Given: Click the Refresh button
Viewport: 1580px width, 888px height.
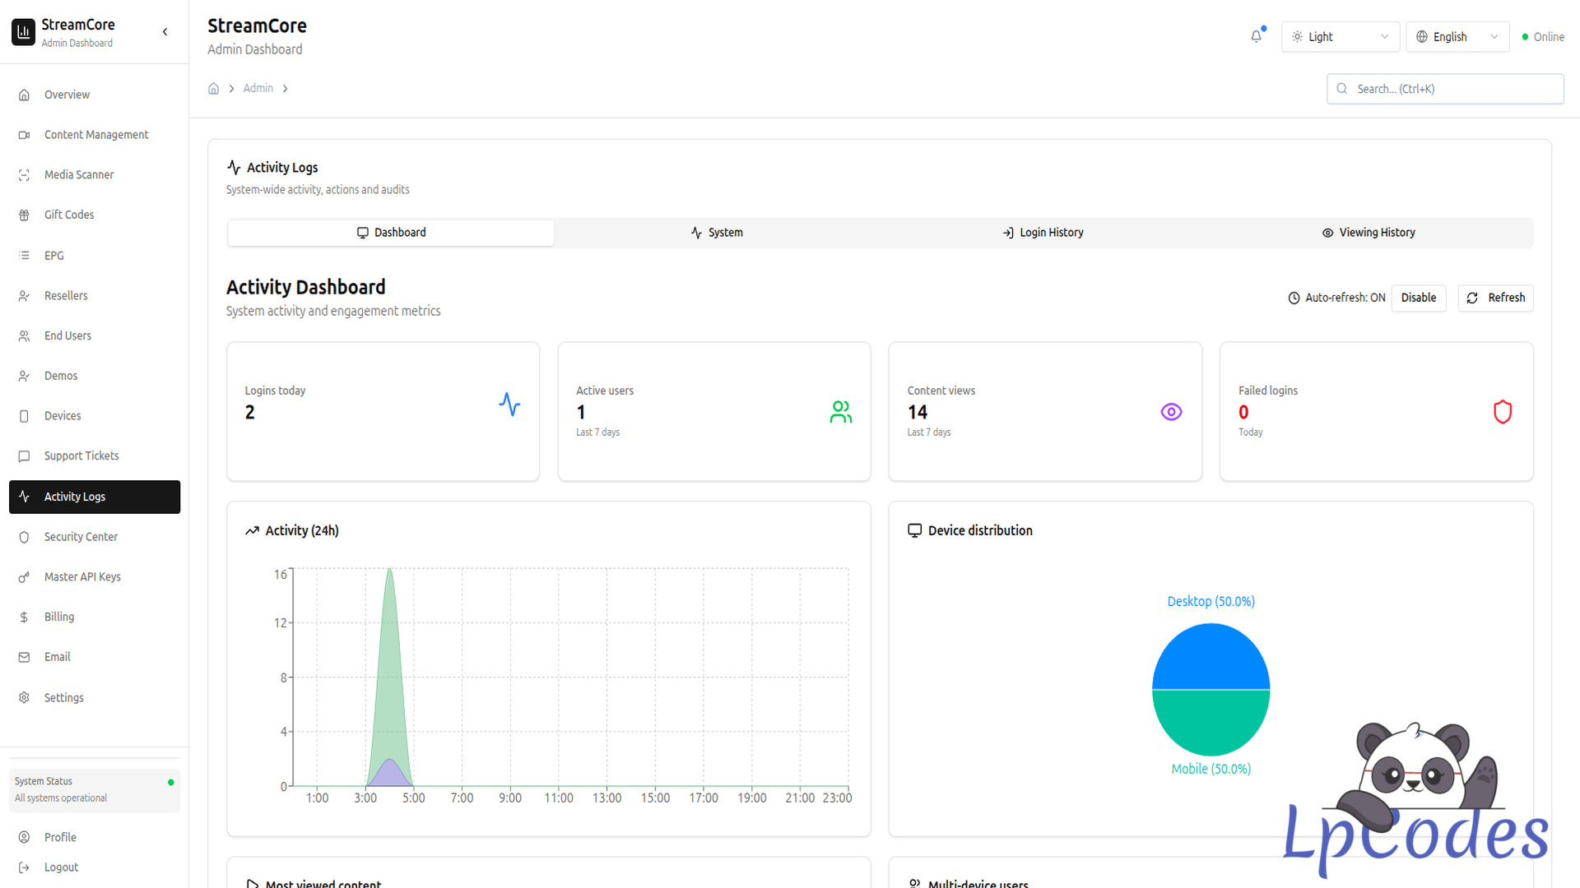Looking at the screenshot, I should (1495, 298).
